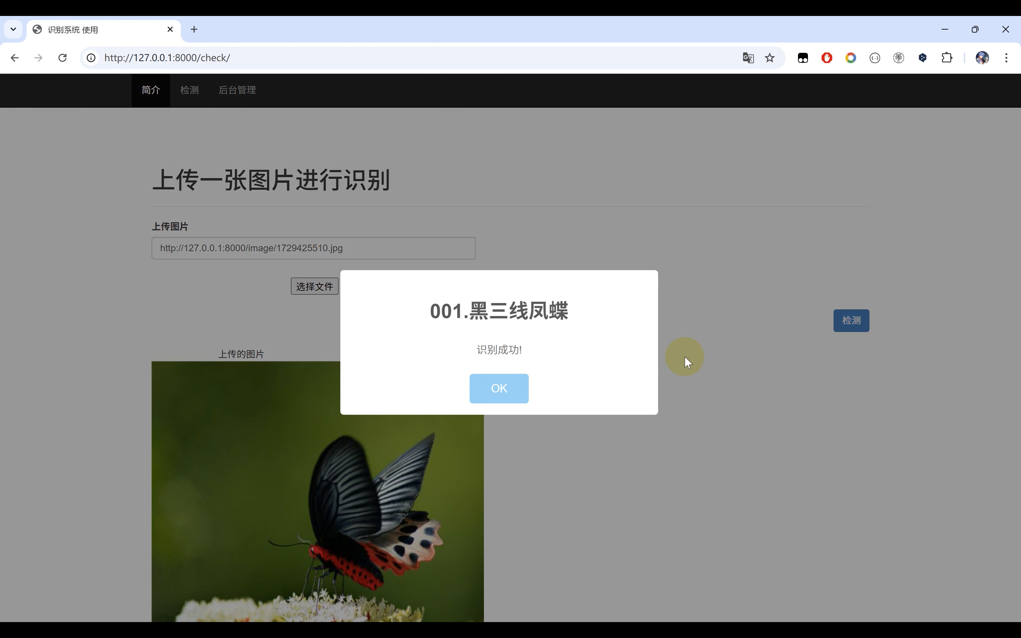This screenshot has height=638, width=1021.
Task: Click the palm tree extension icon
Action: [x=898, y=57]
